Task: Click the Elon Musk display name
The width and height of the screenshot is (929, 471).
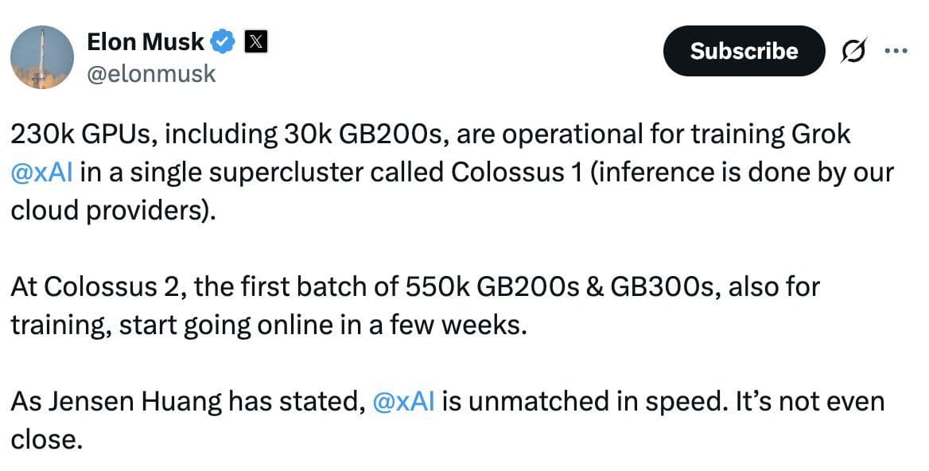Action: (x=146, y=41)
